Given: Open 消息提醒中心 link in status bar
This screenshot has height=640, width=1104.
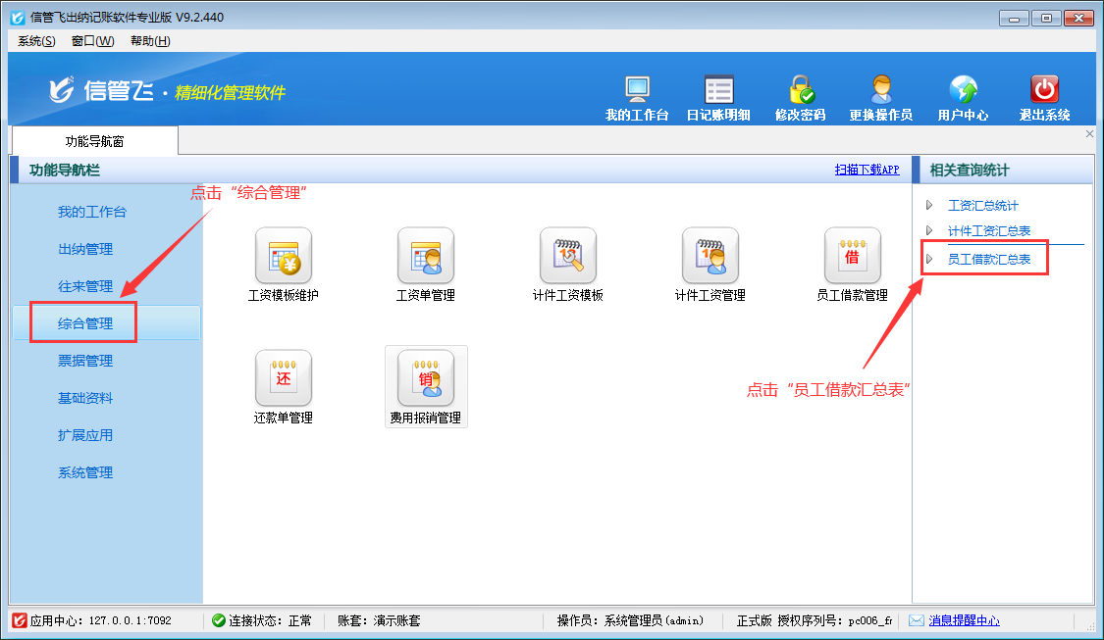Looking at the screenshot, I should [x=964, y=620].
